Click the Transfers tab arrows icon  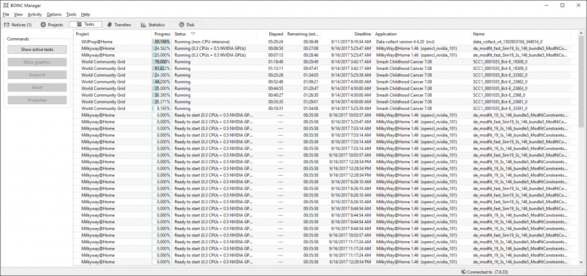coord(109,25)
